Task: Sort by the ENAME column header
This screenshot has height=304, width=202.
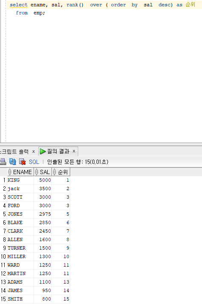Action: pyautogui.click(x=20, y=172)
